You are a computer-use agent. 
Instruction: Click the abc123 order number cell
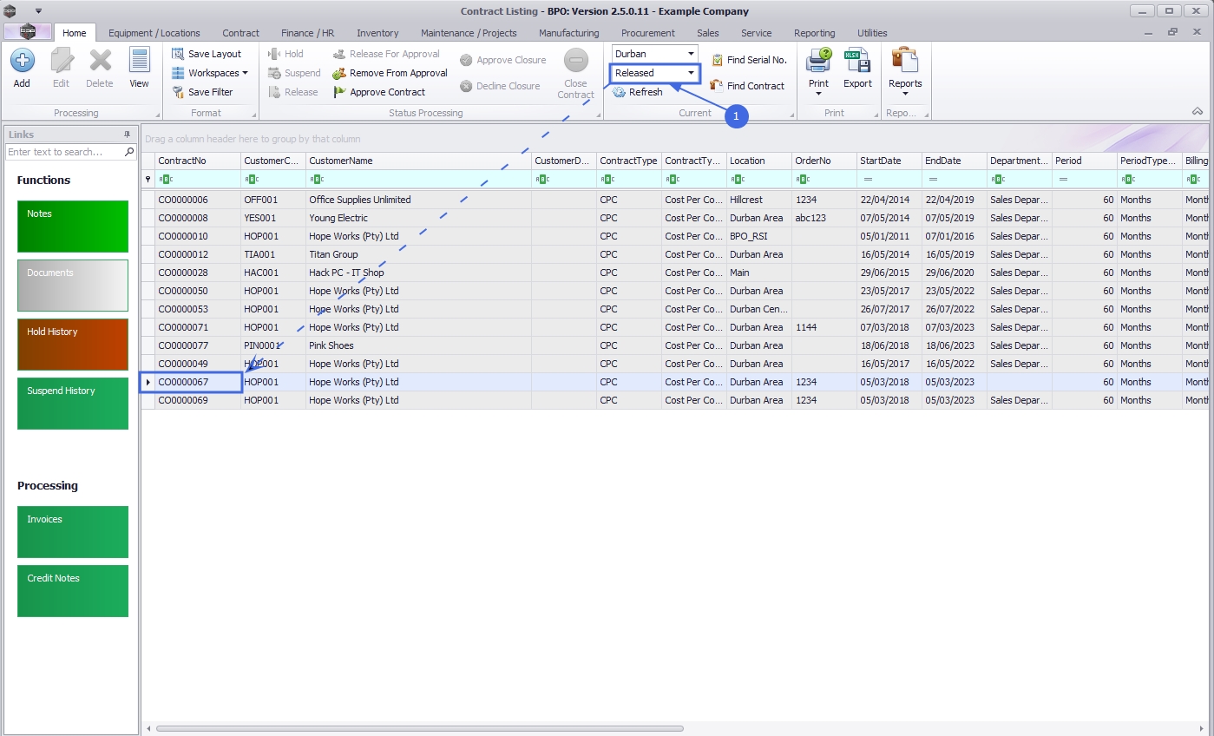(824, 218)
